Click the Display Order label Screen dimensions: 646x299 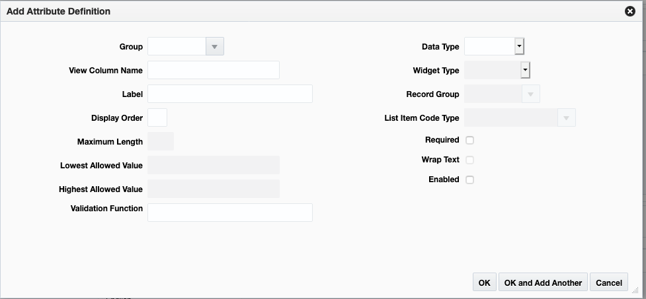click(117, 118)
